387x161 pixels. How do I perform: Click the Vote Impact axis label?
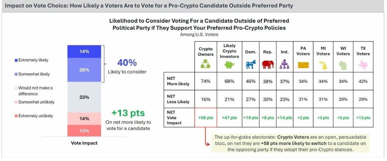pos(84,143)
